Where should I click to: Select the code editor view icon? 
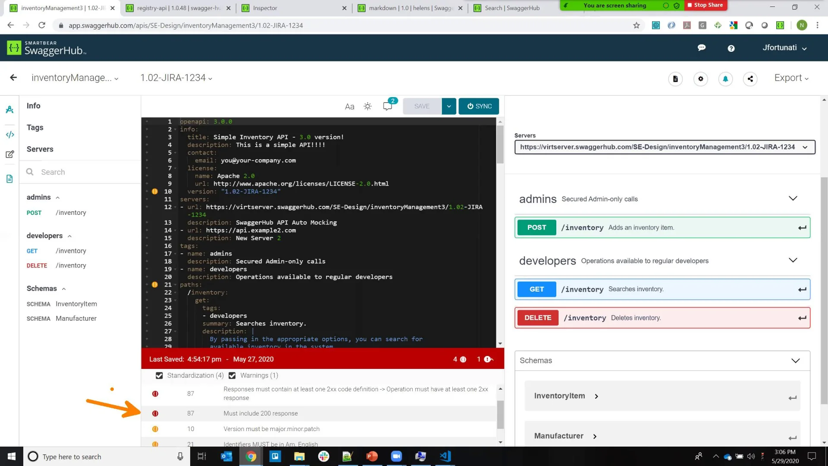[9, 134]
